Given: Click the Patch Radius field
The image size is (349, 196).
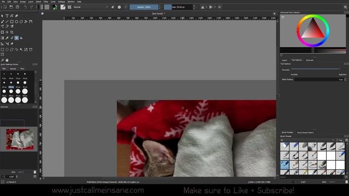Looking at the screenshot, I should pyautogui.click(x=319, y=79).
